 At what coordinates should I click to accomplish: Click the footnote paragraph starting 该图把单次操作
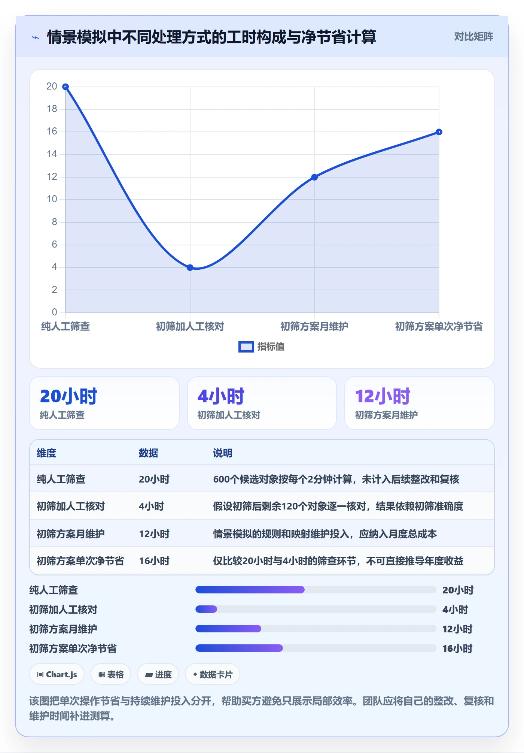pyautogui.click(x=262, y=708)
